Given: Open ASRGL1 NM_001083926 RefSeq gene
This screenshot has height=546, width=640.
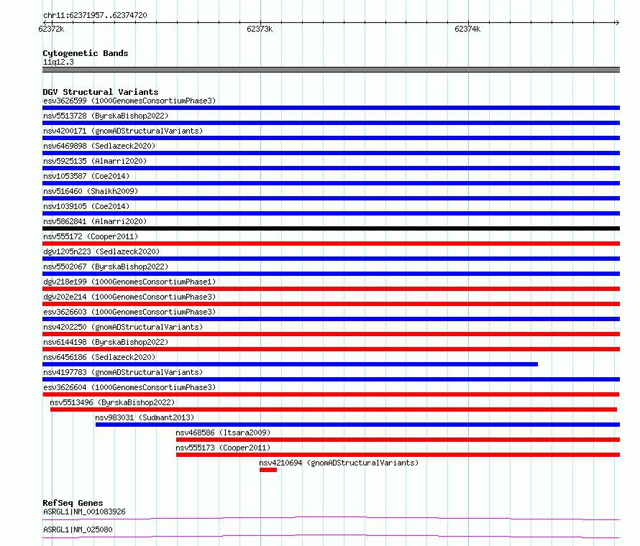Looking at the screenshot, I should click(x=84, y=512).
